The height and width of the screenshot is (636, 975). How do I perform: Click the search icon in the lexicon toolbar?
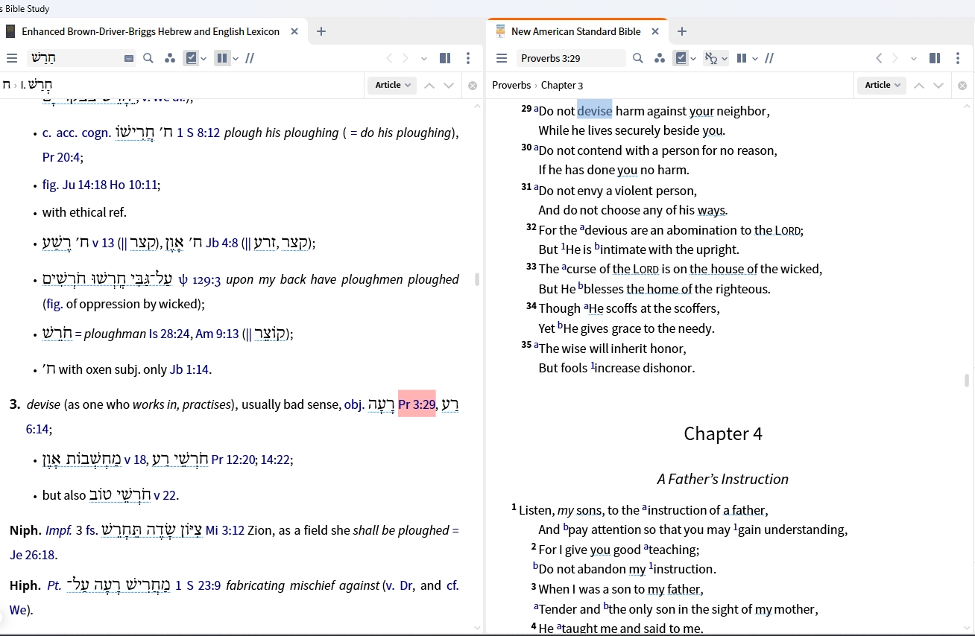pyautogui.click(x=148, y=58)
